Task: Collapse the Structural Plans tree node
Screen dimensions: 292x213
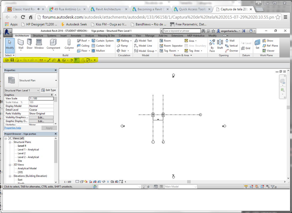Action: (x=10, y=142)
